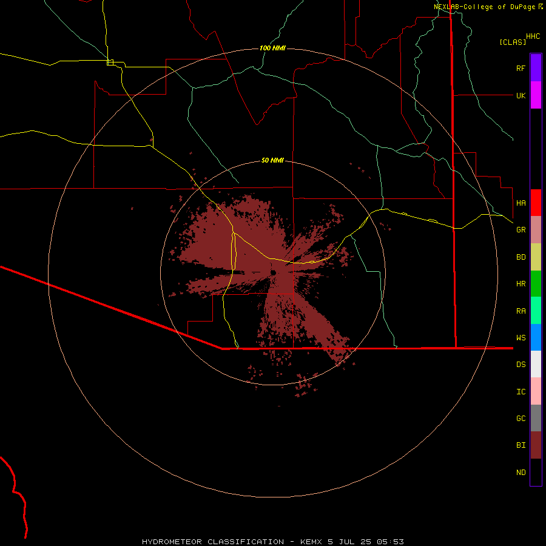Click the RA legend label
Image resolution: width=546 pixels, height=546 pixels.
[x=521, y=311]
